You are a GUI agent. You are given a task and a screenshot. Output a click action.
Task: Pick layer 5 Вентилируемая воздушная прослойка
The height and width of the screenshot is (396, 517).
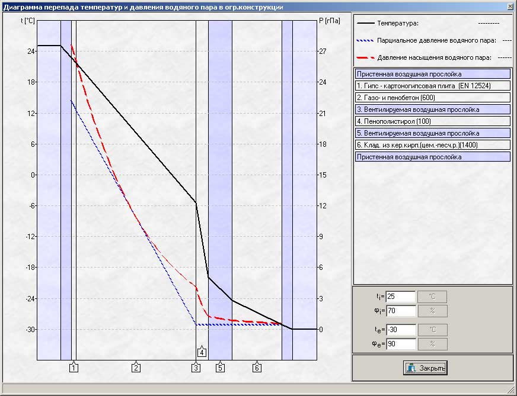pyautogui.click(x=432, y=133)
